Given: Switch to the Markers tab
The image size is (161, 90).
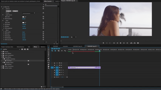Looking at the screenshot, I should click(x=43, y=47).
